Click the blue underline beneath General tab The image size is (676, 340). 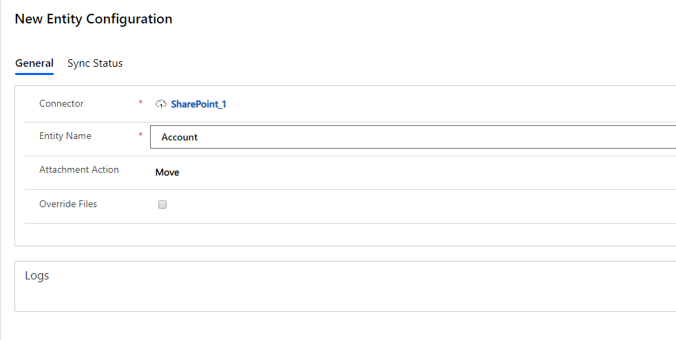coord(34,74)
